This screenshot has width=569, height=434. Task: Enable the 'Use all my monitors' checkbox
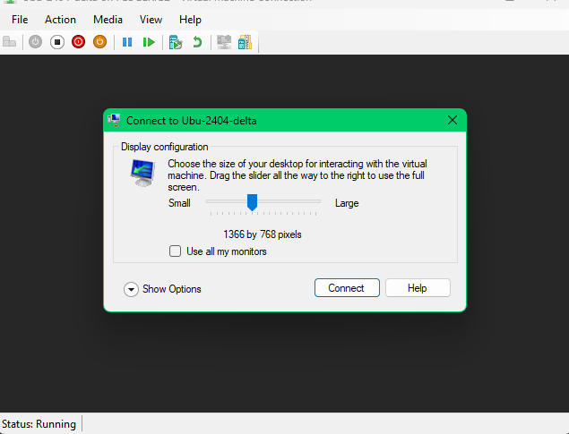point(176,251)
